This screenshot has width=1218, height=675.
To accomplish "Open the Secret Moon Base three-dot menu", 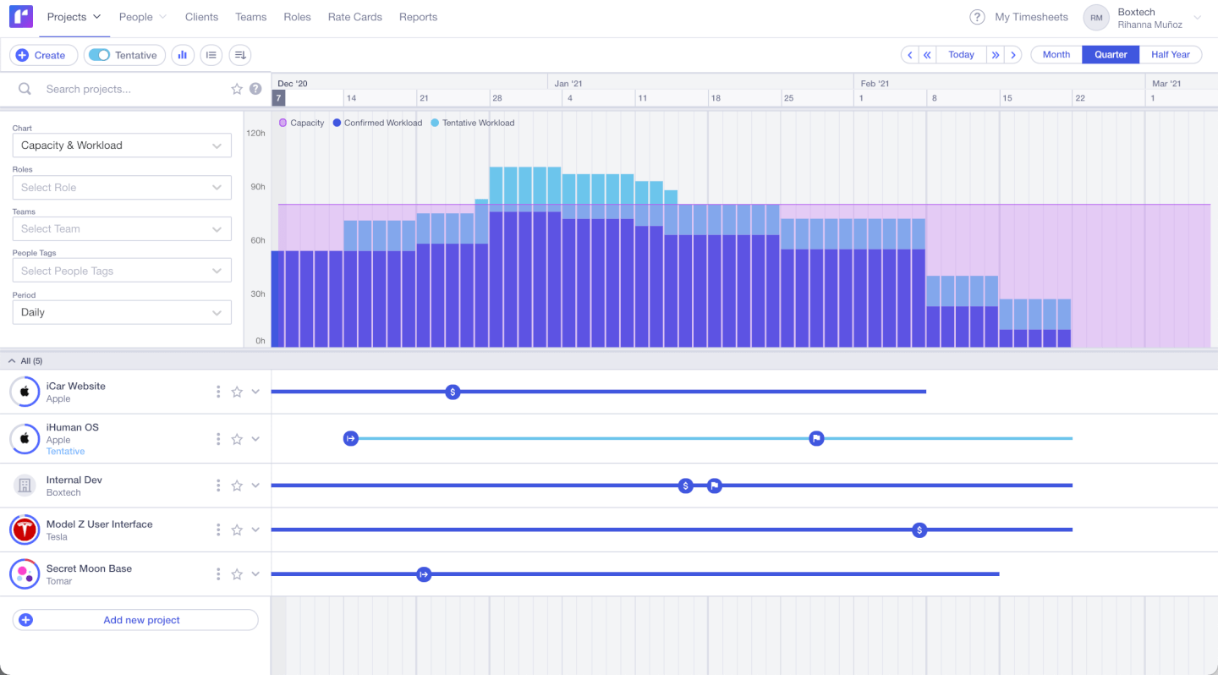I will [x=218, y=574].
